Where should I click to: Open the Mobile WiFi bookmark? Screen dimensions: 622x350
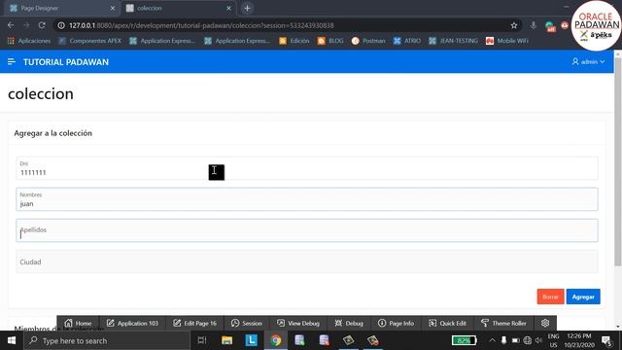point(507,41)
